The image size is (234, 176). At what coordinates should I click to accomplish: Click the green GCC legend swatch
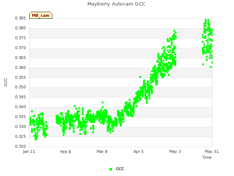[110, 169]
